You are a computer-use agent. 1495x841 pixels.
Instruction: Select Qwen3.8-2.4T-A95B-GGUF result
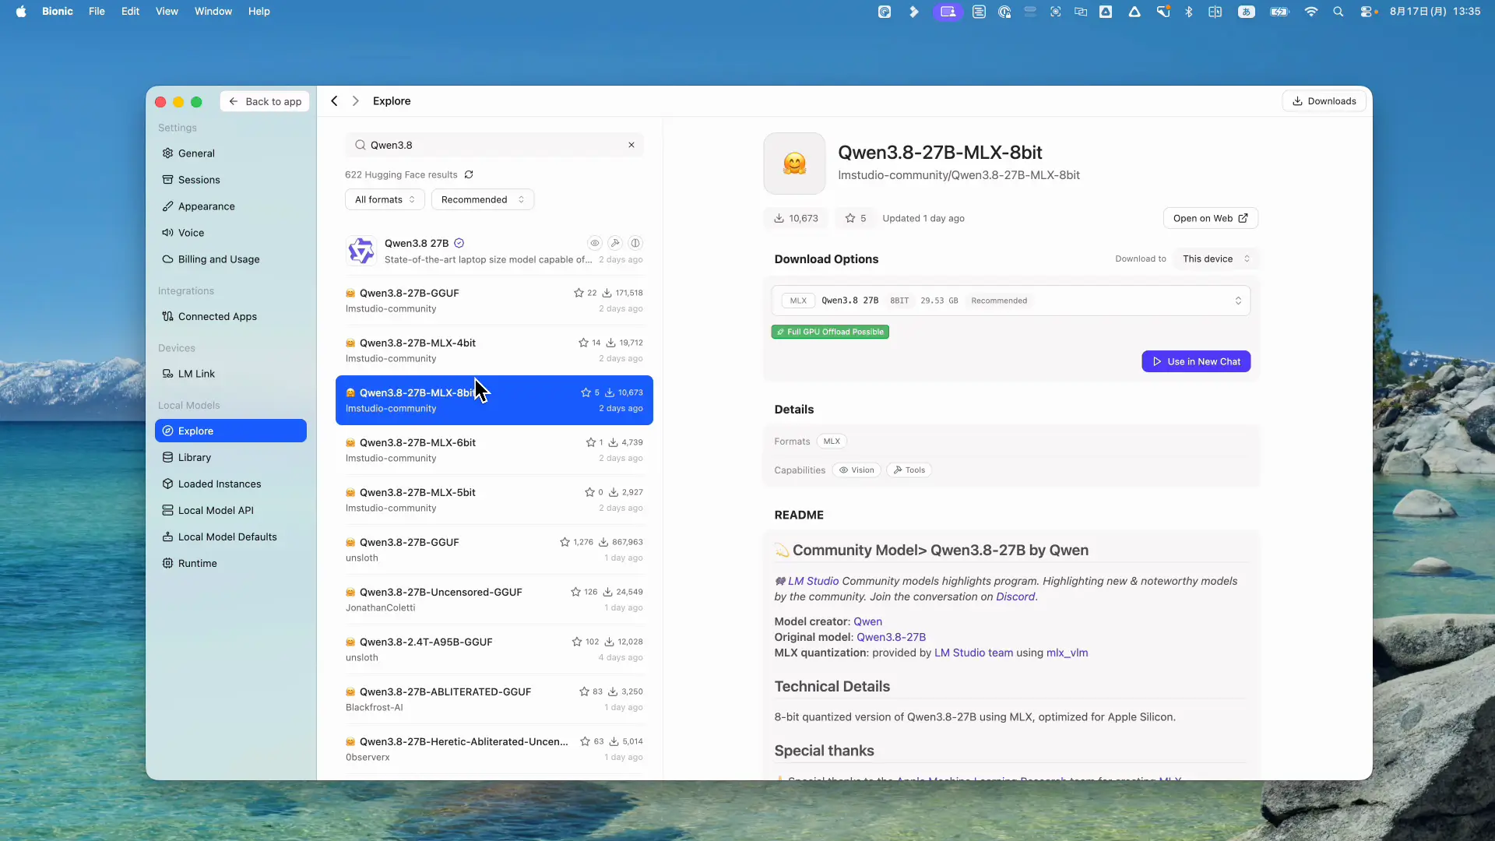point(494,649)
